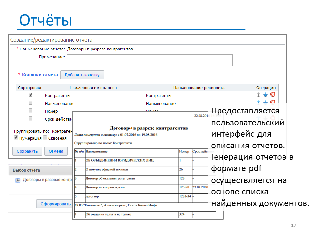
Task: Save the report with Сохранить
Action: [x=27, y=151]
